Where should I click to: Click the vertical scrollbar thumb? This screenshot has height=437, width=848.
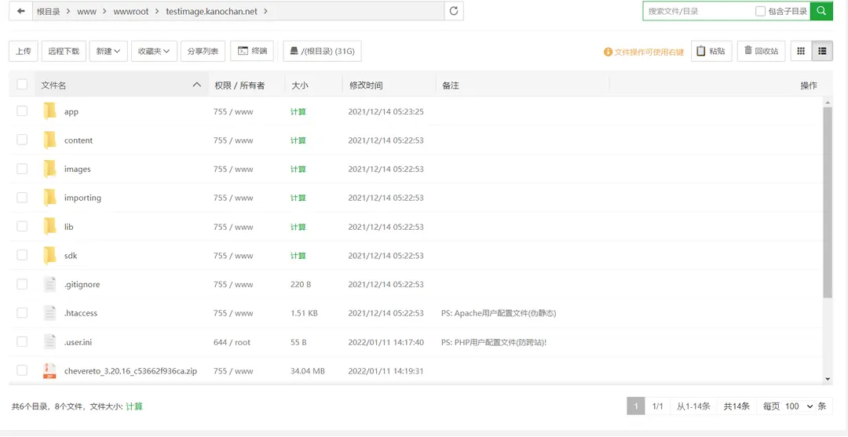click(828, 202)
